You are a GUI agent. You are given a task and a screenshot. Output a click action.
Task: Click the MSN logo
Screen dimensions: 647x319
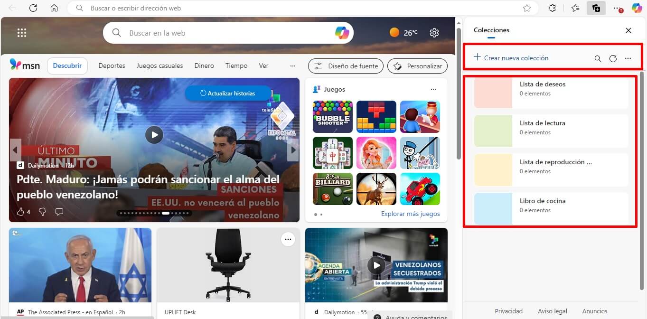(x=25, y=66)
